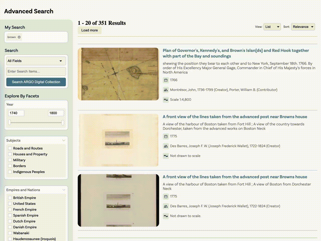321x241 pixels.
Task: Click calendar icon in the third result
Action: pos(166,196)
